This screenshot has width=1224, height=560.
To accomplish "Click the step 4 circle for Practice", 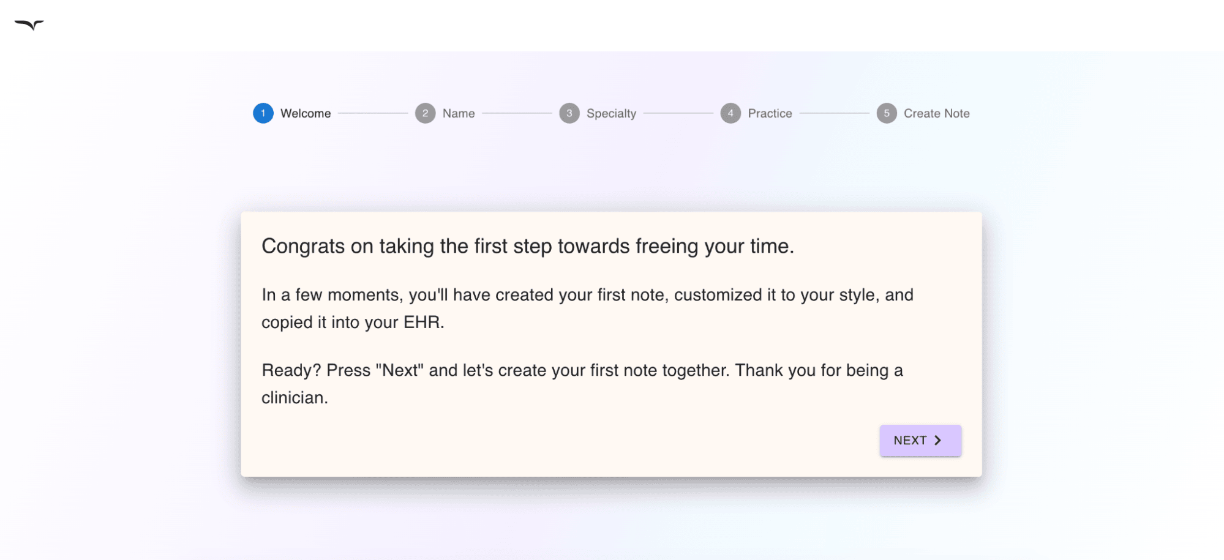I will click(730, 113).
